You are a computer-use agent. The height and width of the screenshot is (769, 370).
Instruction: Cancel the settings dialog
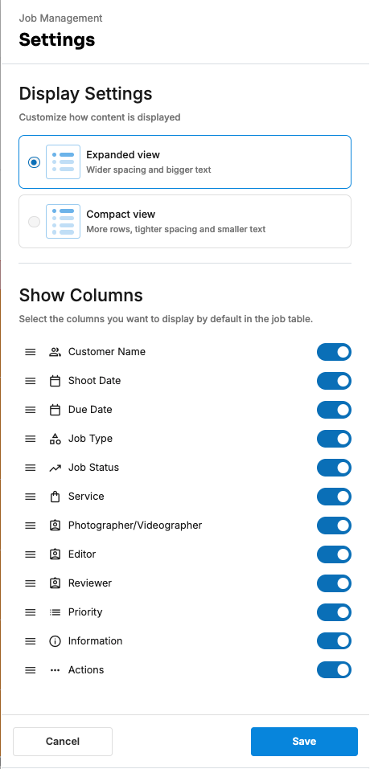pos(63,742)
